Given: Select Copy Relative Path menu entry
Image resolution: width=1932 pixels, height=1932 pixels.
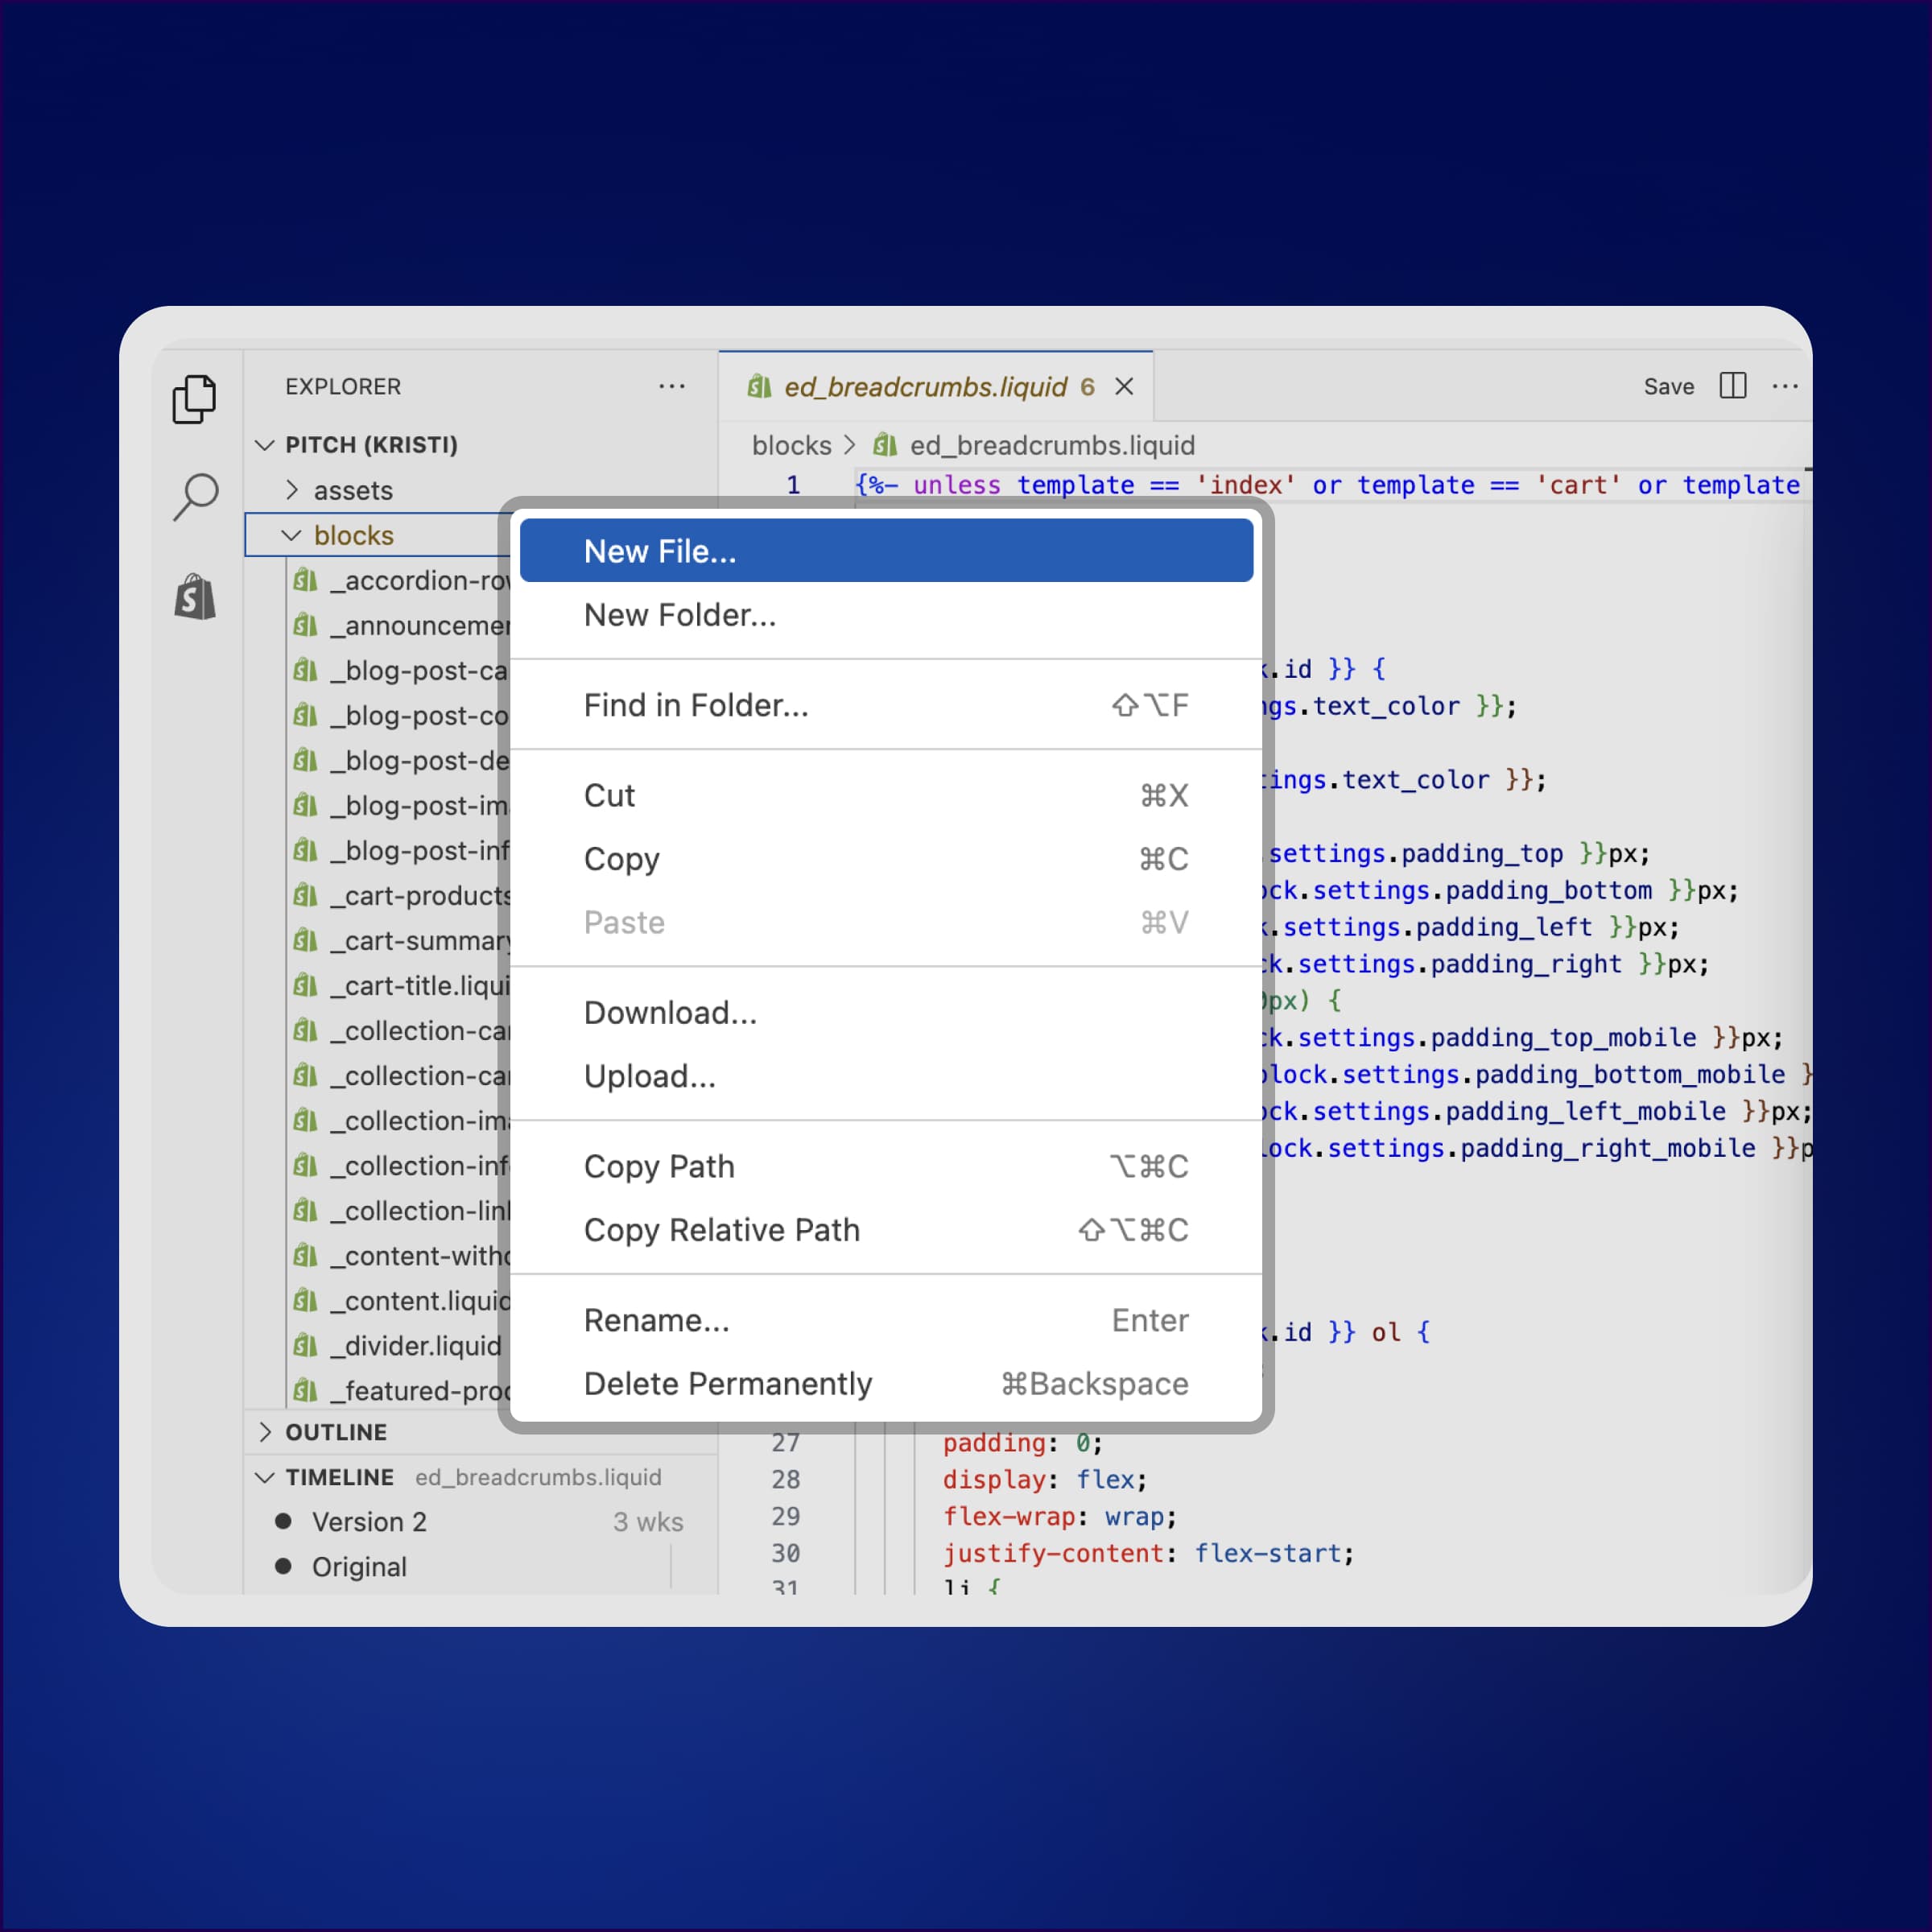Looking at the screenshot, I should [721, 1230].
